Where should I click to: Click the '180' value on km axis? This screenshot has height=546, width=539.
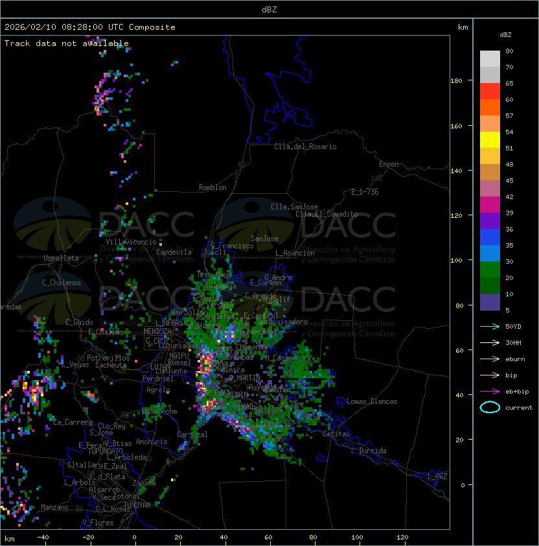[456, 81]
